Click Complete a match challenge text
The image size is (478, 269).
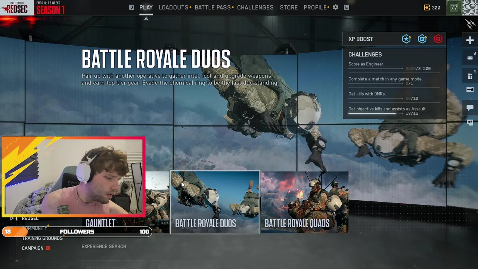click(x=385, y=79)
